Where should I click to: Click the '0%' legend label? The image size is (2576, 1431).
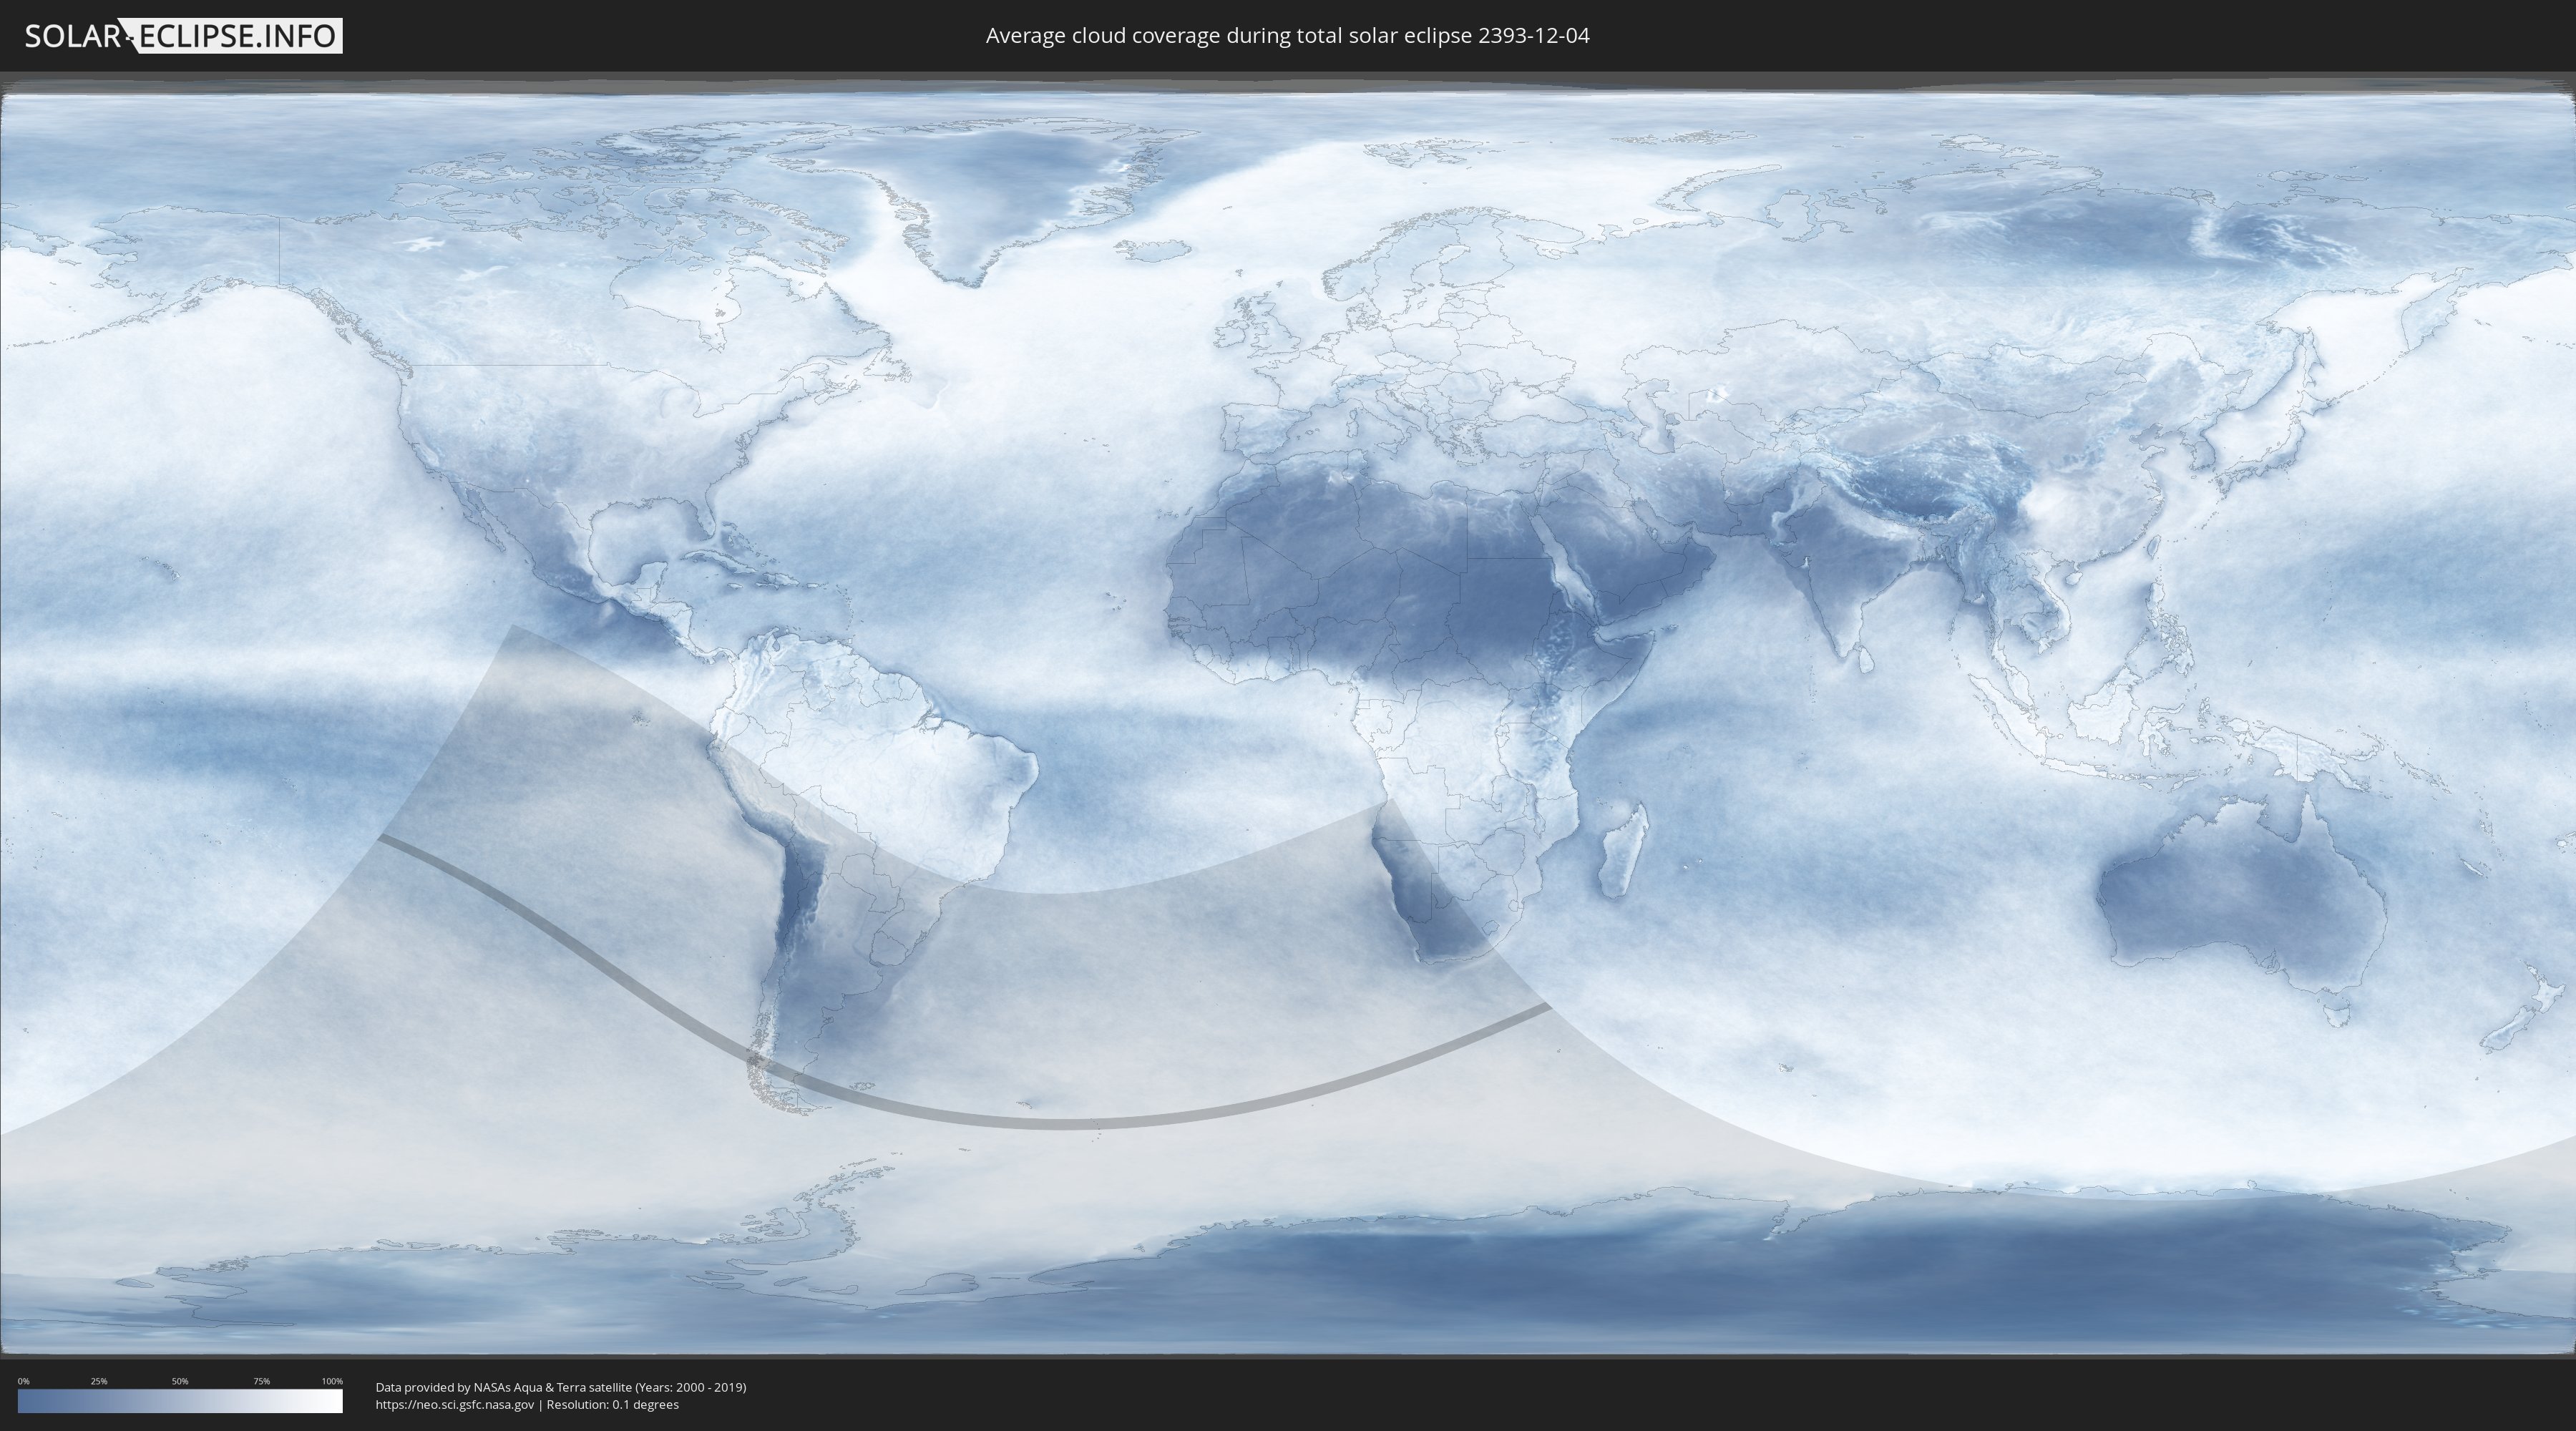click(24, 1381)
